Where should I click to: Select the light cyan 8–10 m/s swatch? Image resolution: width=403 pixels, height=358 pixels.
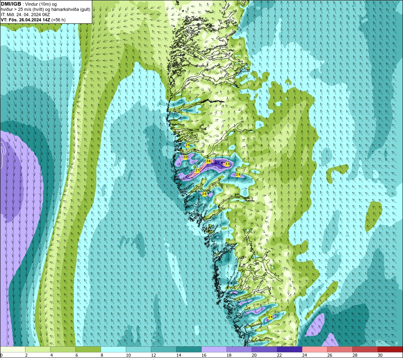pos(113,350)
